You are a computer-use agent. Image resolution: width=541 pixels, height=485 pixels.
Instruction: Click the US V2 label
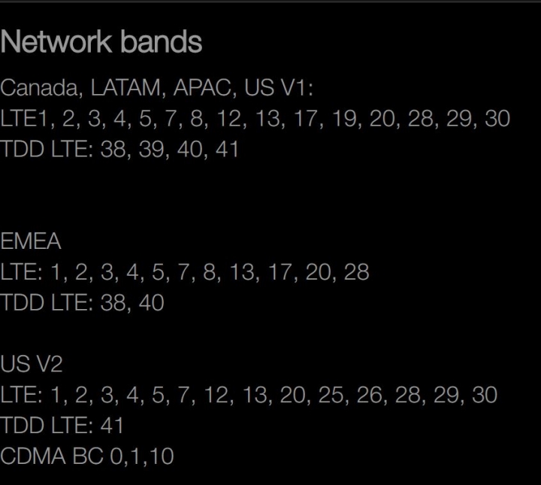(x=32, y=364)
